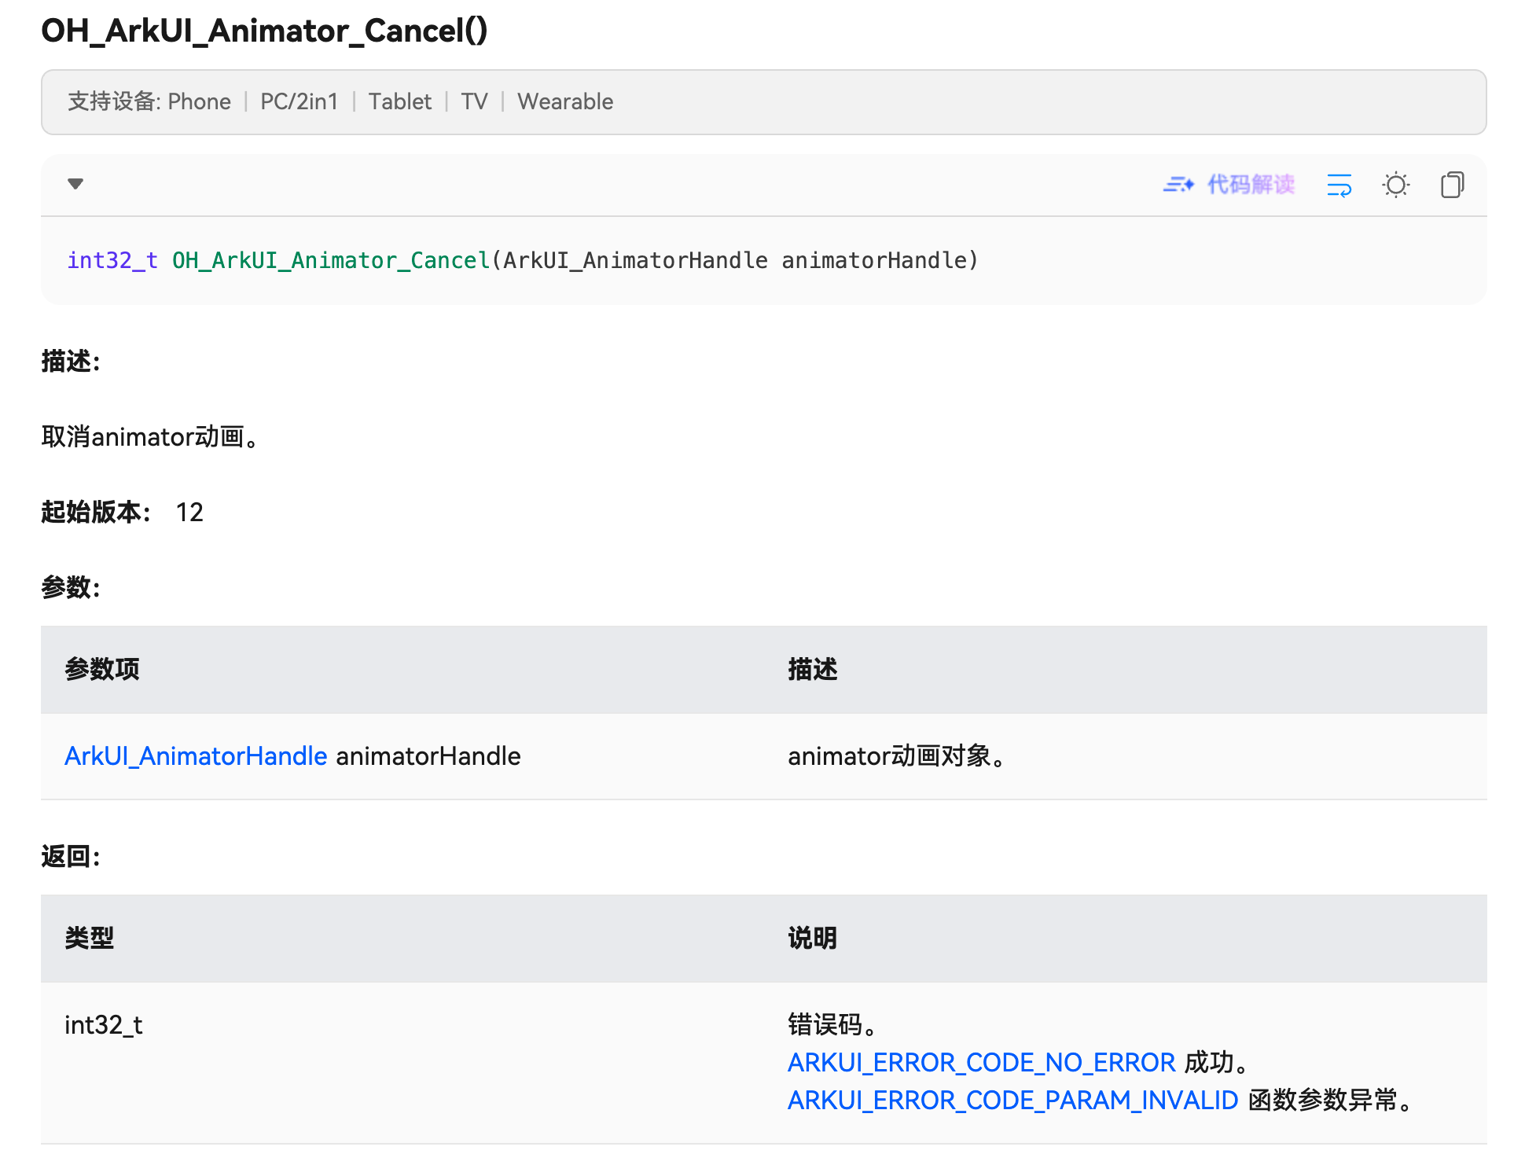This screenshot has width=1525, height=1176.
Task: Toggle line wrap icon in code toolbar
Action: point(1339,185)
